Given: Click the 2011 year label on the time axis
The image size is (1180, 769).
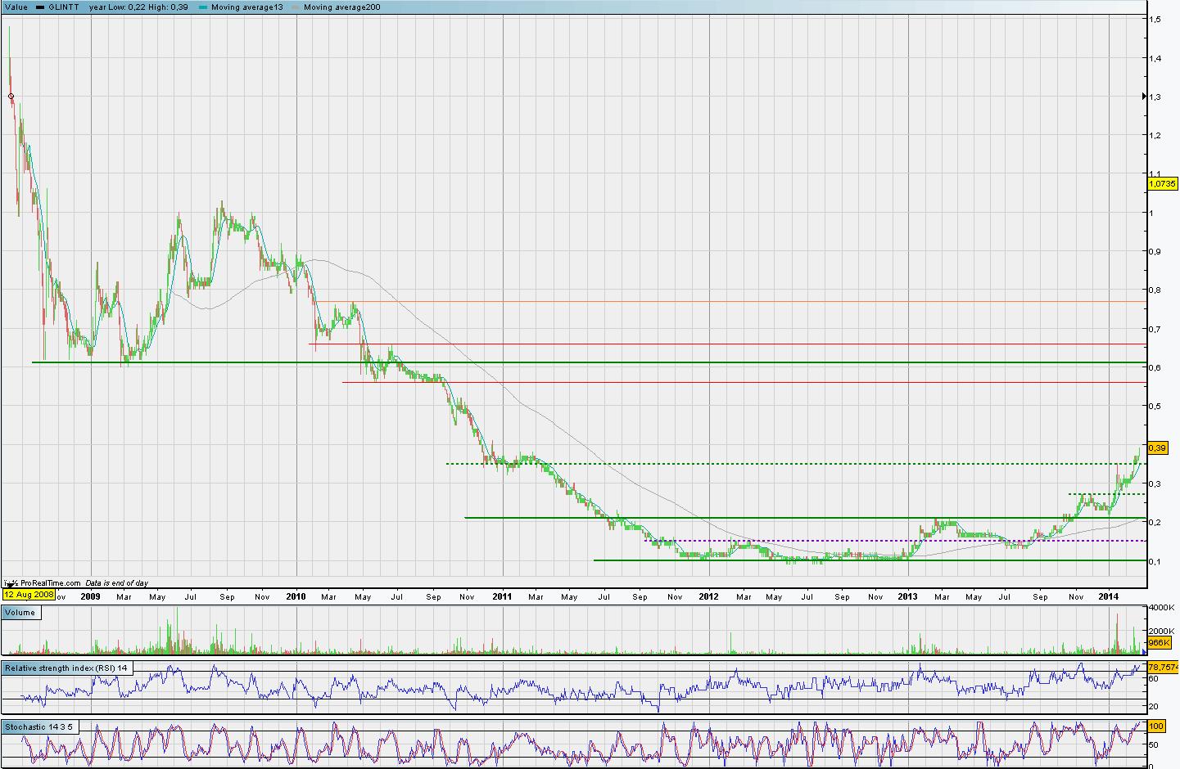Looking at the screenshot, I should pyautogui.click(x=502, y=596).
